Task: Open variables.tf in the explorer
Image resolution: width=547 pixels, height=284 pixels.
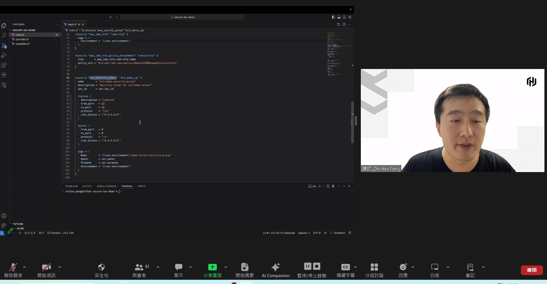Action: (22, 44)
